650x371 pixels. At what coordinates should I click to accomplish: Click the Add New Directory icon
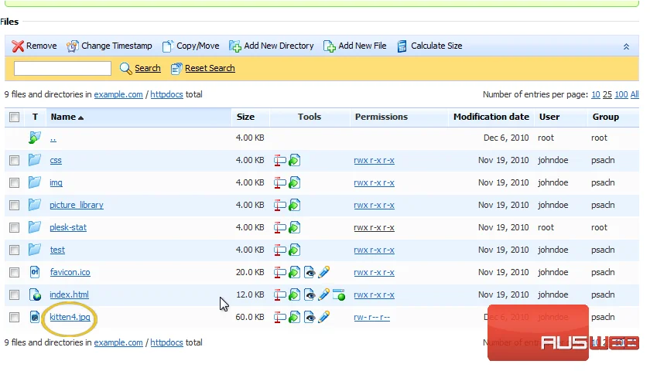[x=235, y=46]
